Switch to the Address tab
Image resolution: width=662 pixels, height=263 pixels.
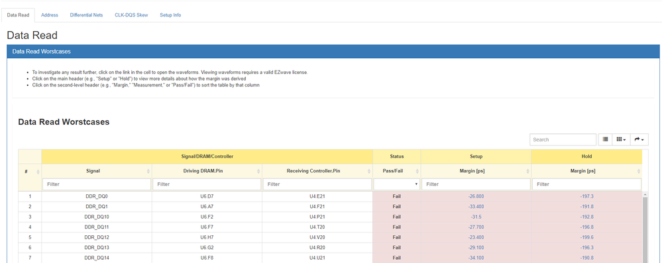(50, 15)
